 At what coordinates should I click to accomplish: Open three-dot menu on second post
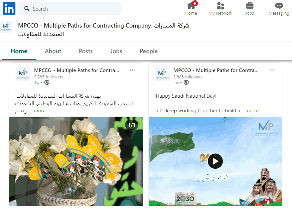point(272,70)
